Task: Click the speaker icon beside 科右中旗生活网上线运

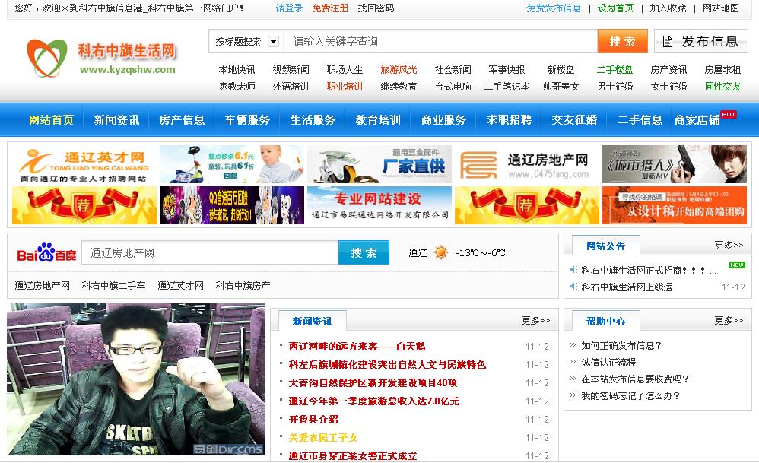Action: tap(573, 287)
